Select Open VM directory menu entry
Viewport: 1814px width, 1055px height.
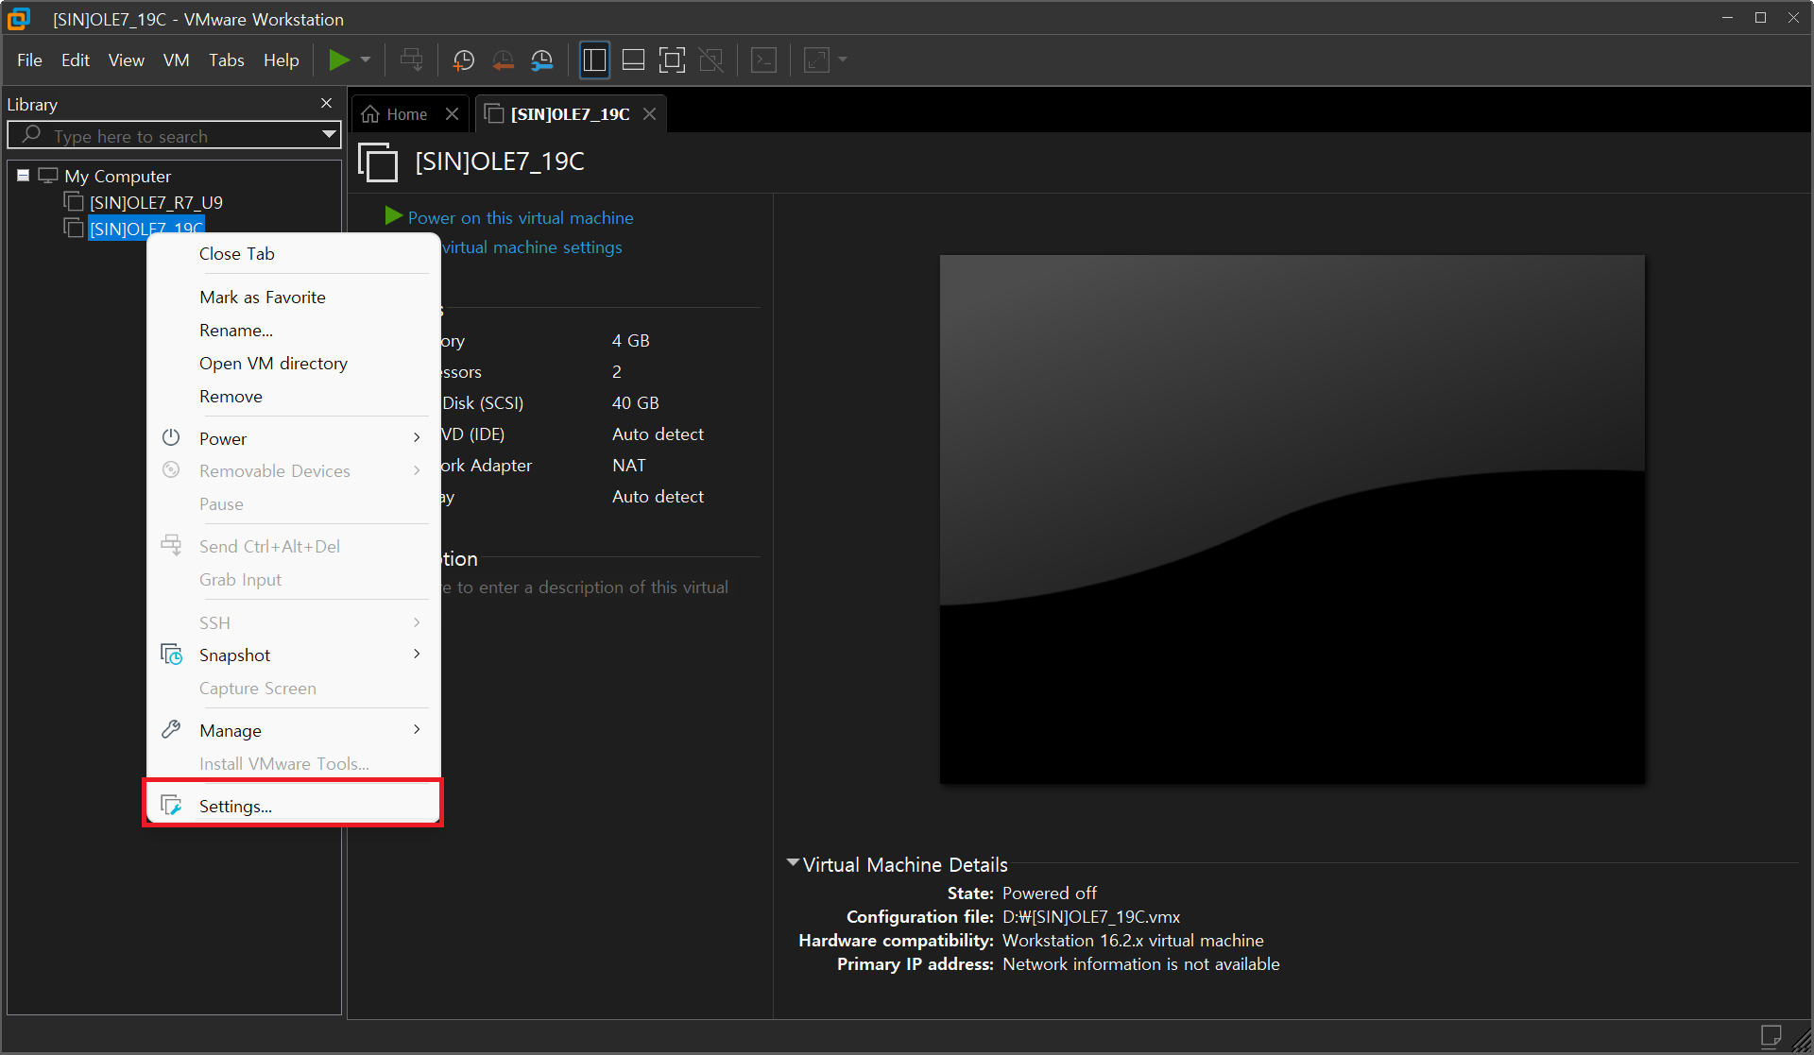click(273, 364)
